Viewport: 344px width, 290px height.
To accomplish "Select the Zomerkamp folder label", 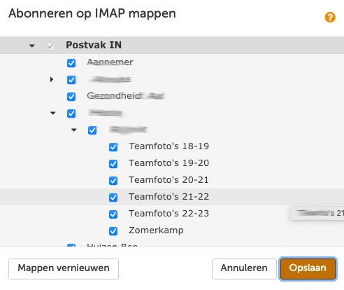I will [156, 230].
